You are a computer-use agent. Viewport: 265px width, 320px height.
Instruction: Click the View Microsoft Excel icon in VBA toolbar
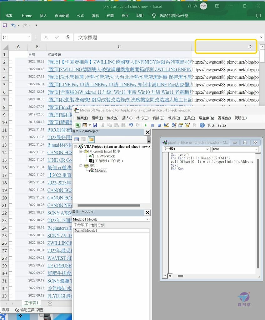tap(78, 125)
